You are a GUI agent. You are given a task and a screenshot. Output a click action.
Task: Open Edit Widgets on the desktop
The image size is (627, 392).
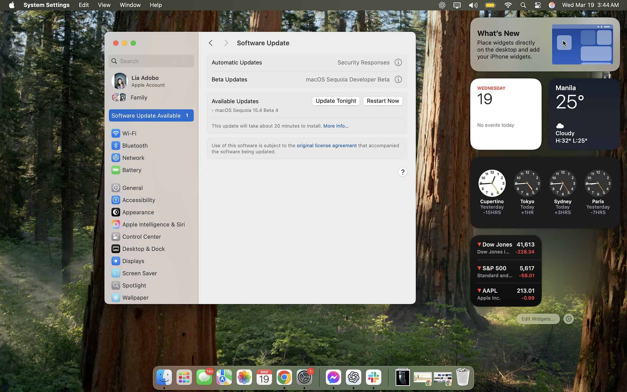pyautogui.click(x=538, y=319)
